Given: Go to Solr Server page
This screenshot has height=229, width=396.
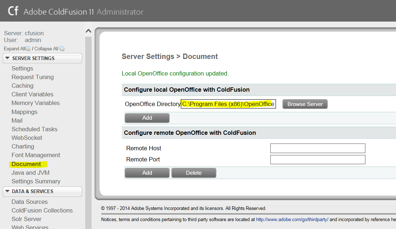Looking at the screenshot, I should pos(27,219).
